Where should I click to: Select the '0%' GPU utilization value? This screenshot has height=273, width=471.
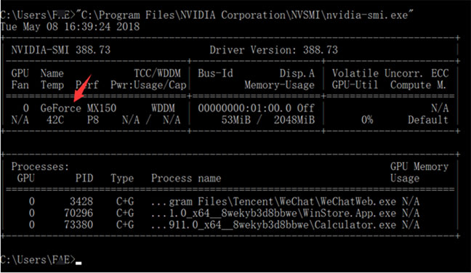367,120
